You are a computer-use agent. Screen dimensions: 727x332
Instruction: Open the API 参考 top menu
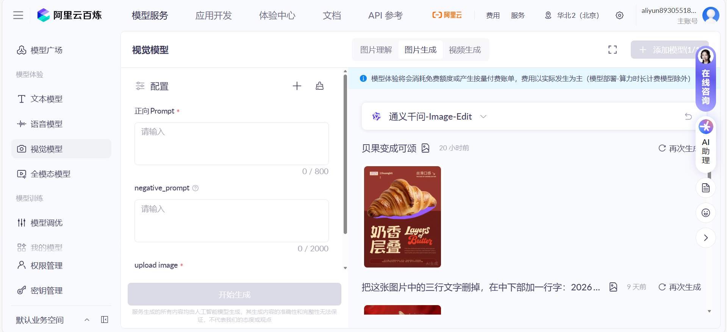(386, 16)
